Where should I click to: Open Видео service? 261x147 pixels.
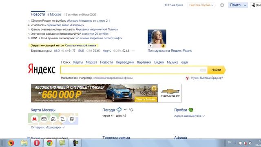point(159,62)
